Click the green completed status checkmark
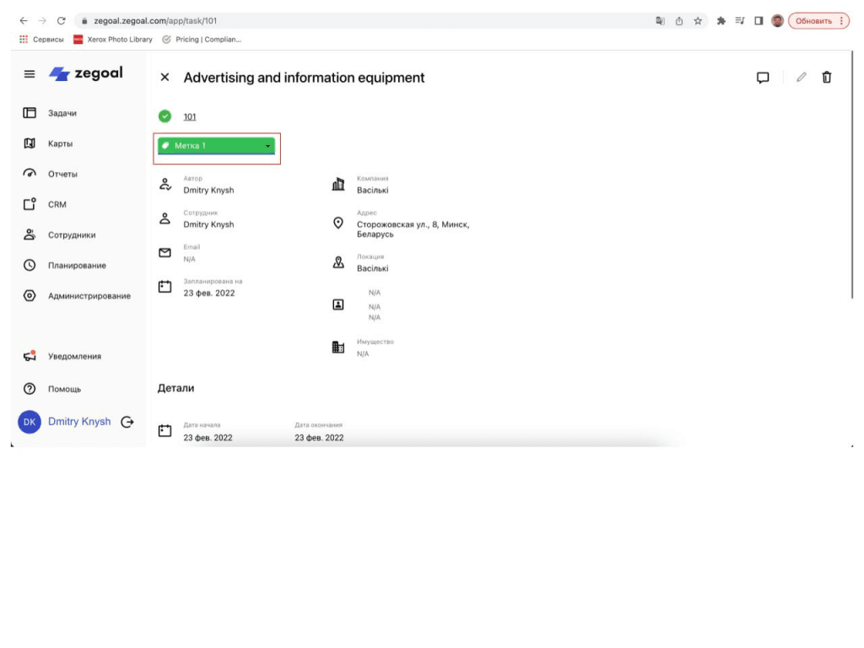Viewport: 864px width, 648px height. pos(165,116)
